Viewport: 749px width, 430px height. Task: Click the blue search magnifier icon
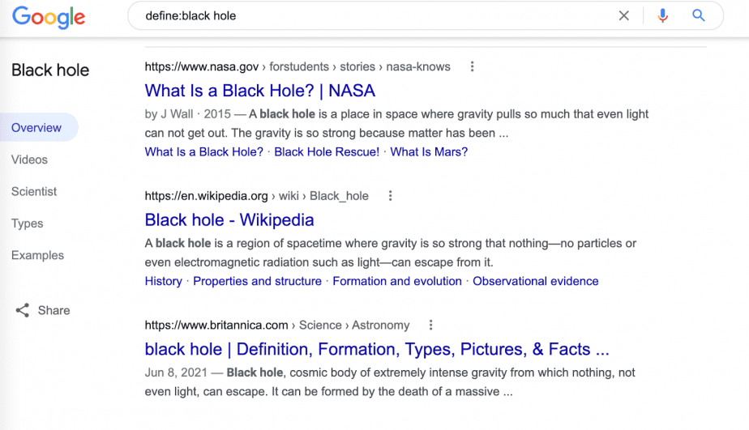pyautogui.click(x=699, y=15)
